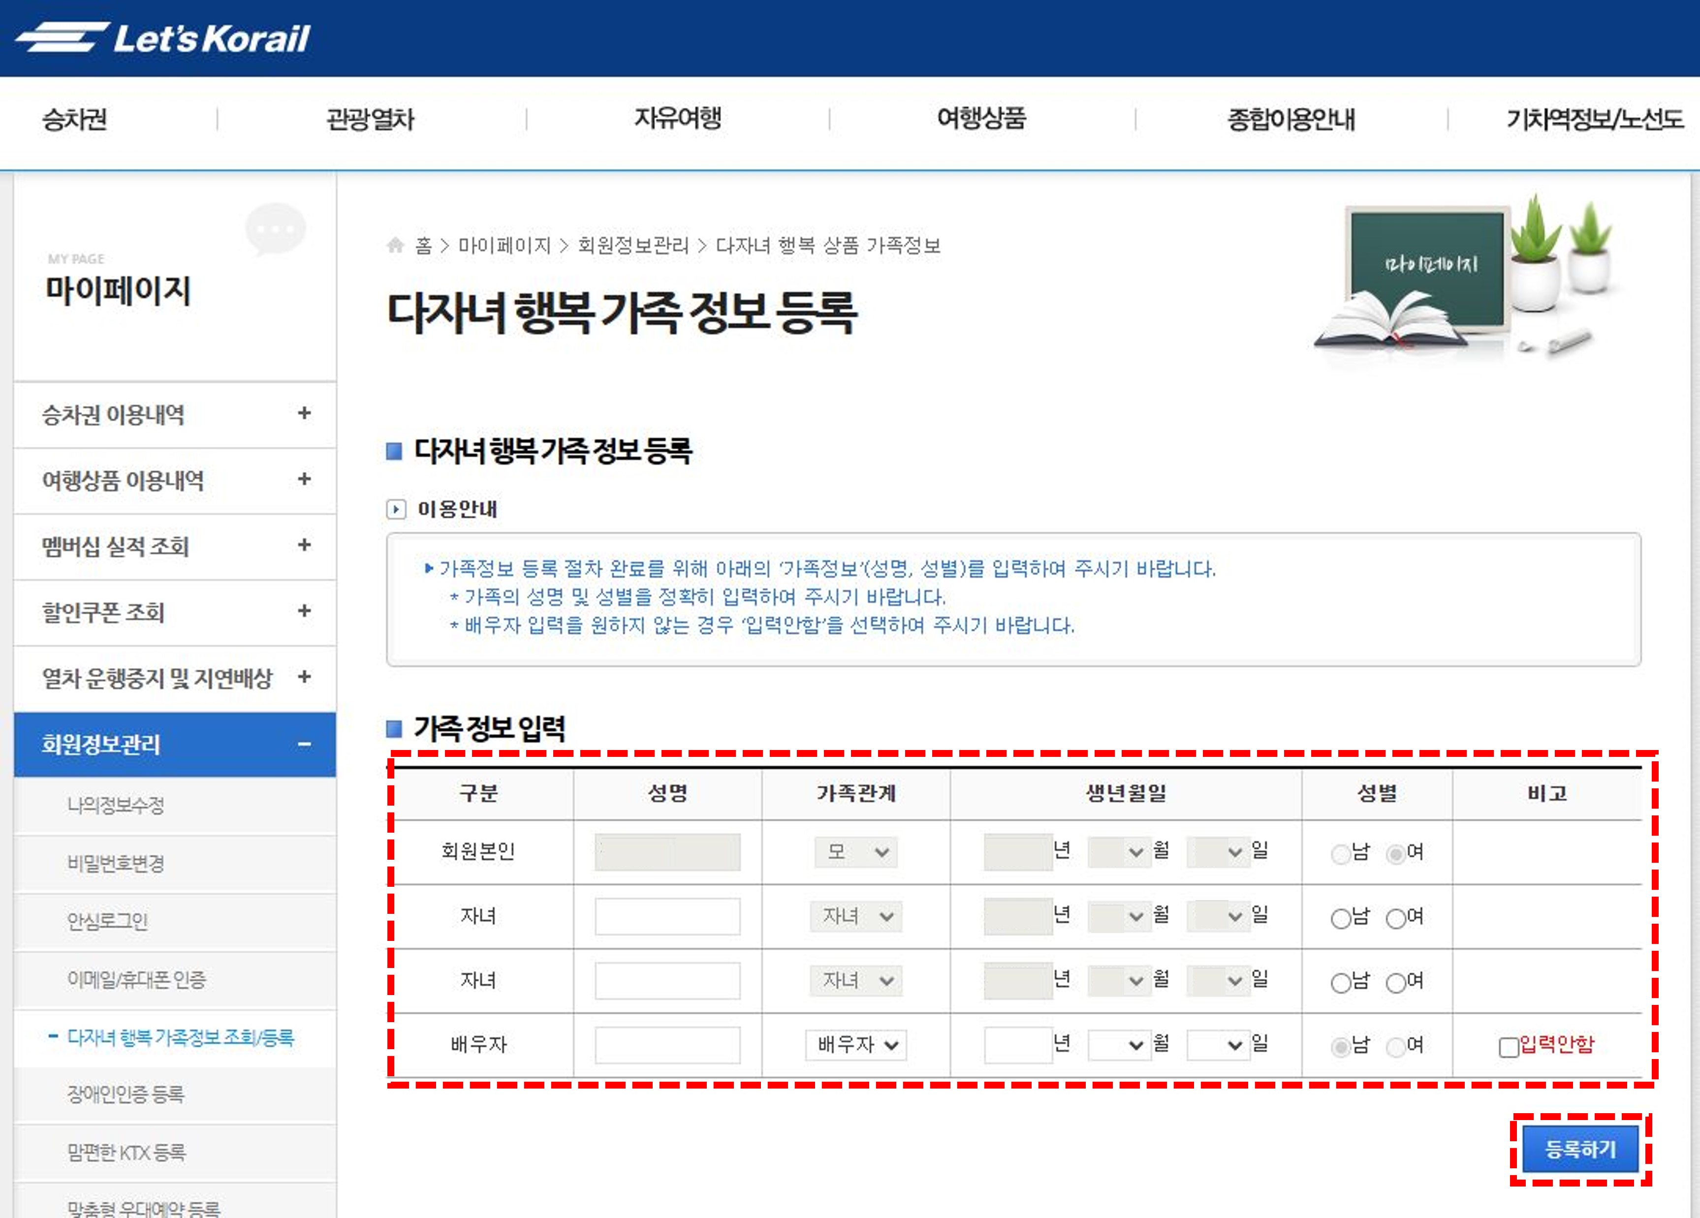
Task: Click the 등록하기 button
Action: tap(1580, 1149)
